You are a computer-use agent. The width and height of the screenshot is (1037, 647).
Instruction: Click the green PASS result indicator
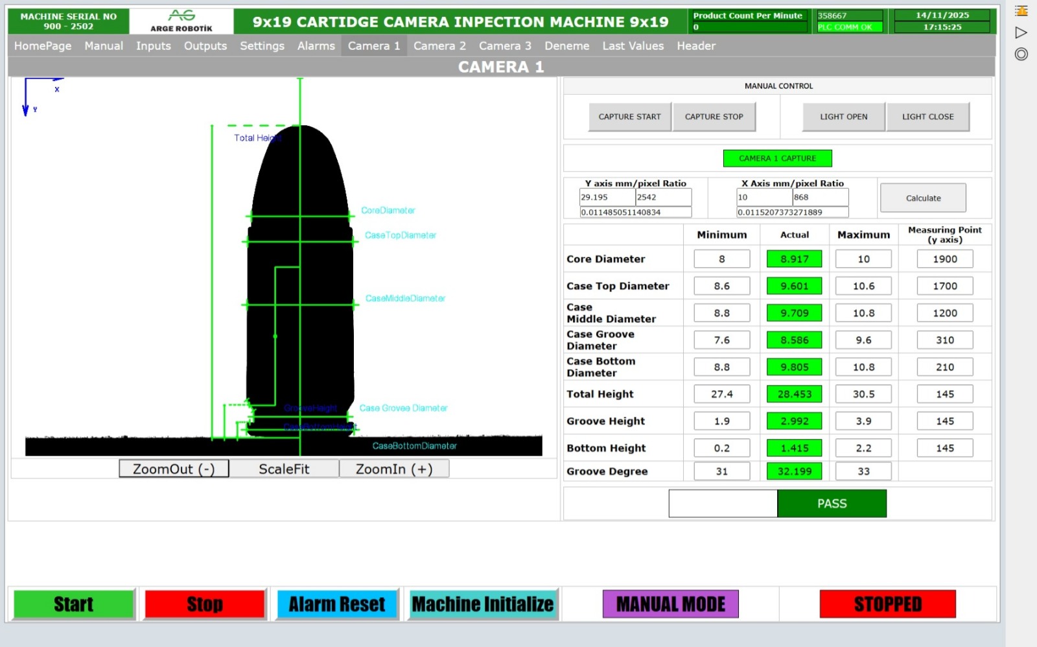pos(832,504)
